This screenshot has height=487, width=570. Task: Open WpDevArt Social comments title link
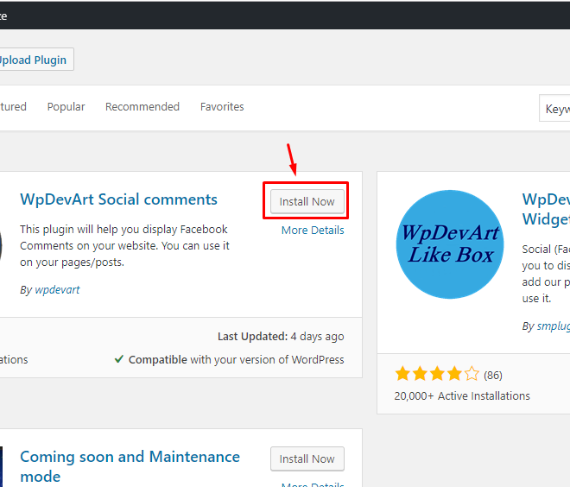[x=118, y=199]
